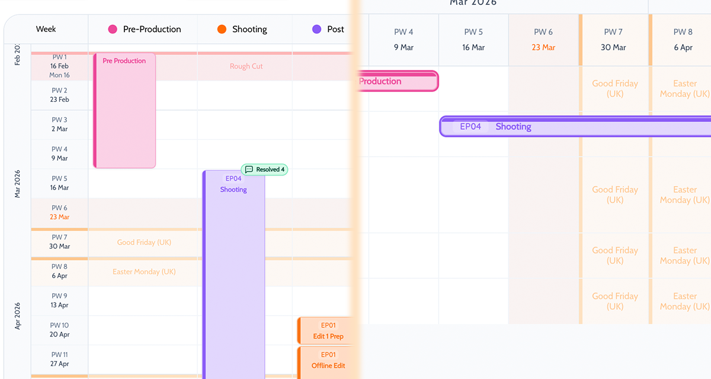Click the PW 7 30 Mar column header
Screen dimensions: 711x379
[613, 40]
